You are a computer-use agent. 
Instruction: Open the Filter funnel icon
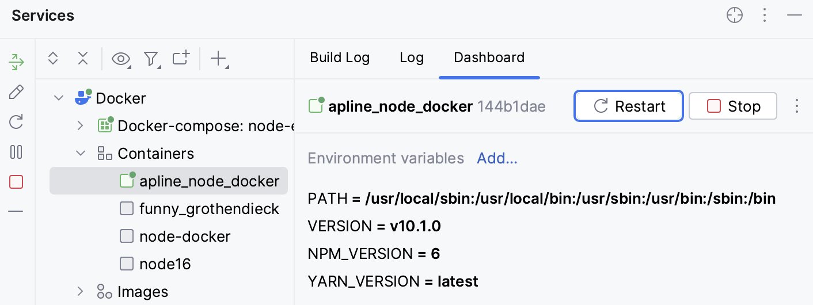coord(151,59)
